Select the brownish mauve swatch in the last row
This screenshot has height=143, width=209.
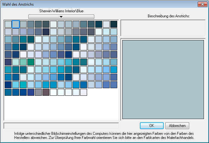pyautogui.click(x=46, y=92)
